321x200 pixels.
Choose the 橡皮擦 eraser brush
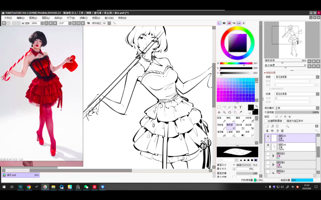click(x=231, y=127)
